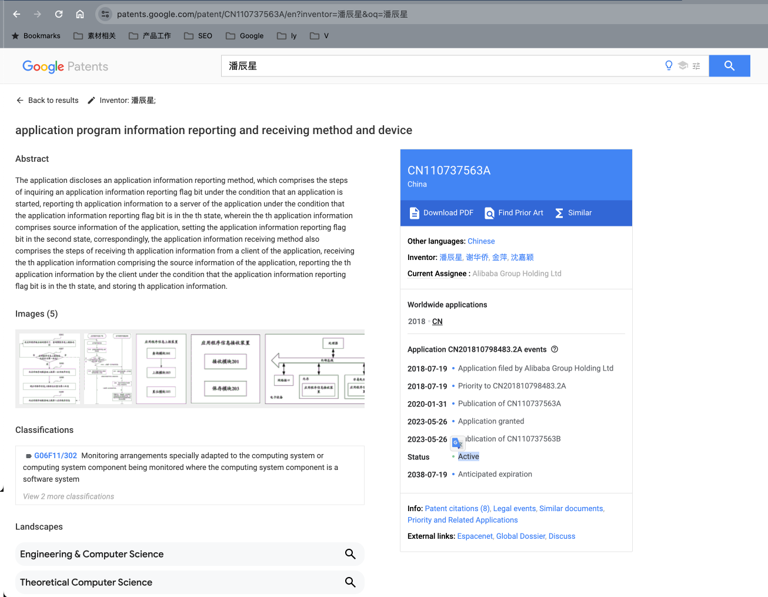The width and height of the screenshot is (768, 597).
Task: Click Similar sigma icon
Action: pyautogui.click(x=559, y=213)
